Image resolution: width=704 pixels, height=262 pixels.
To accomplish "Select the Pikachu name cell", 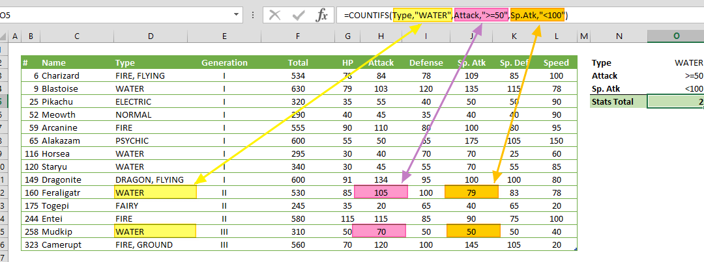I will (x=77, y=101).
